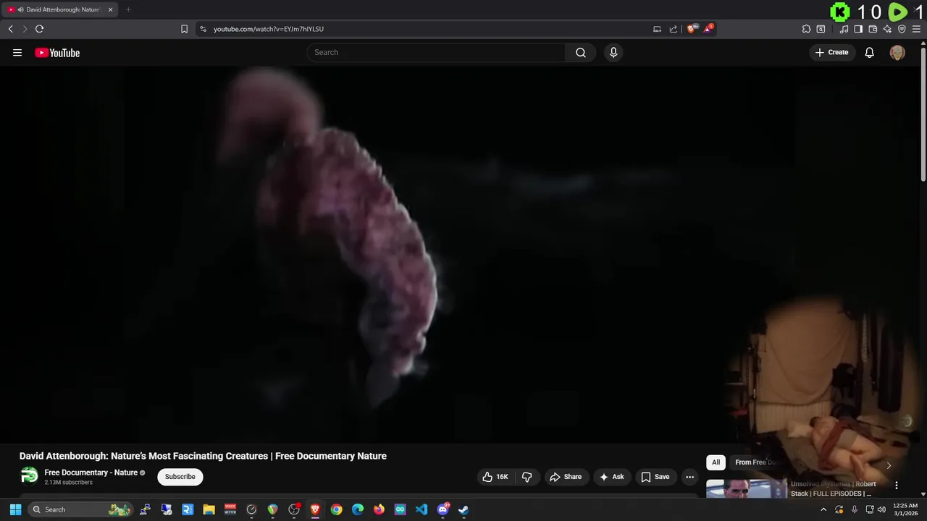The image size is (927, 521).
Task: Click the browser back arrow
Action: click(10, 29)
